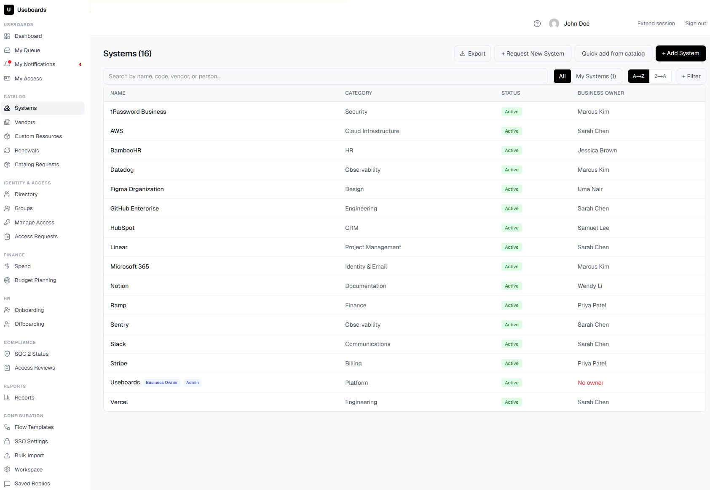
Task: Click the Admin badge on Useboards row
Action: coord(193,383)
